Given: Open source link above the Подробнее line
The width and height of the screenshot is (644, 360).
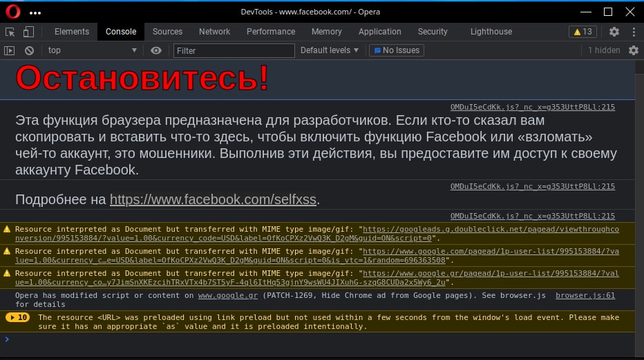Looking at the screenshot, I should pos(533,186).
